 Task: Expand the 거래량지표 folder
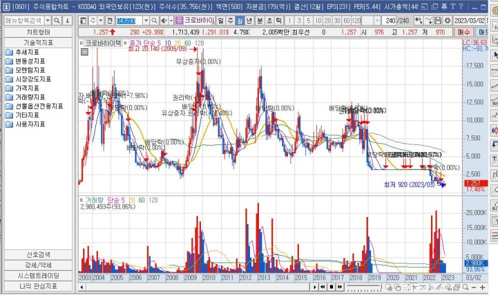point(25,97)
